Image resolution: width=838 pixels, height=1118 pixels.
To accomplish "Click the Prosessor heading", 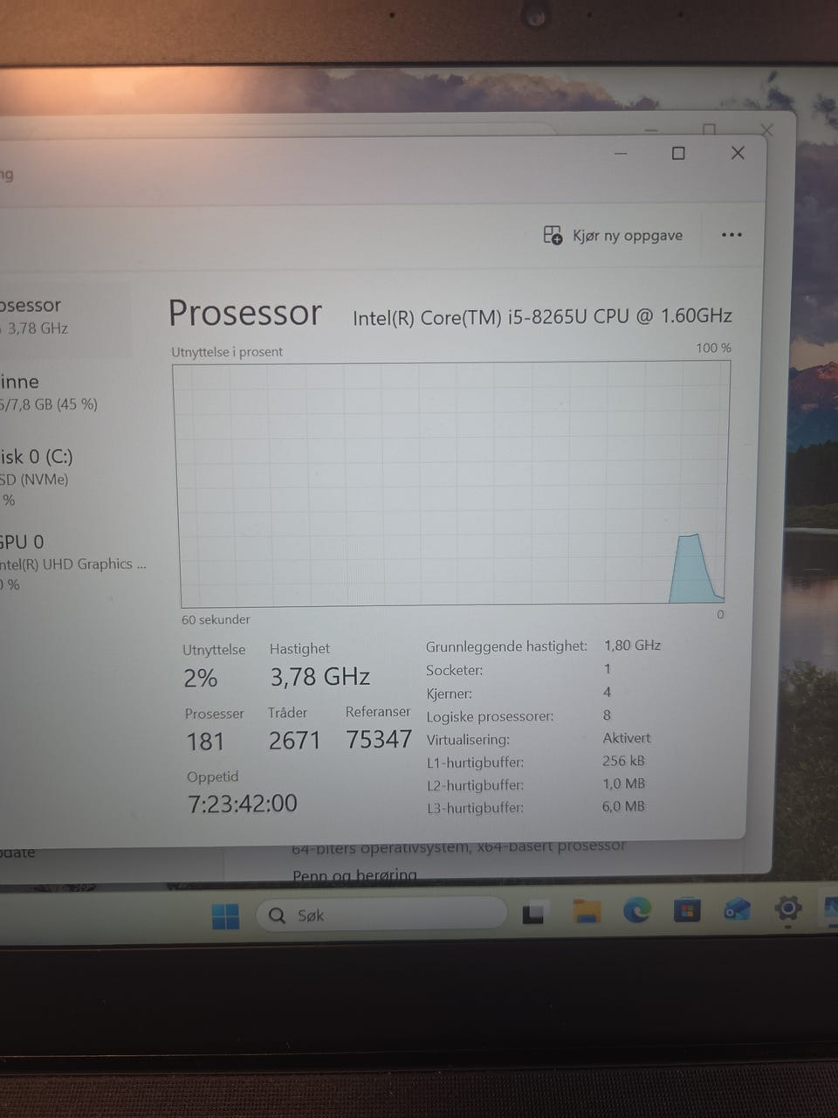I will (x=245, y=314).
